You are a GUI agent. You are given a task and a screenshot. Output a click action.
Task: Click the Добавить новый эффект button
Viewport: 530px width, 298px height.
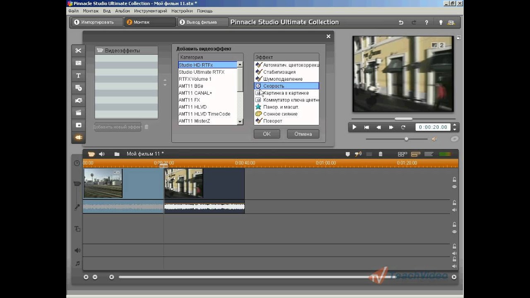pyautogui.click(x=118, y=127)
